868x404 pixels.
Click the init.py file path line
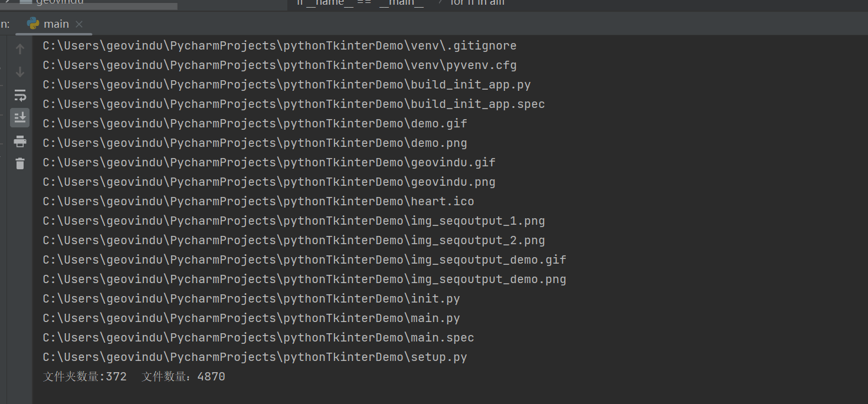coord(251,299)
